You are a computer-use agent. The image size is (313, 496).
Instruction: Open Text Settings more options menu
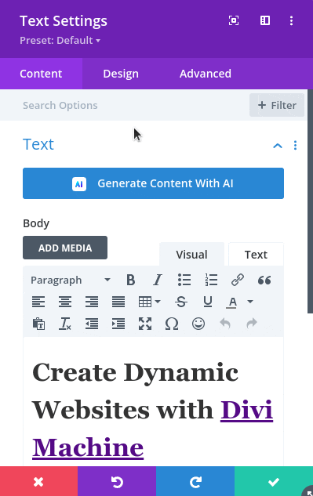292,20
